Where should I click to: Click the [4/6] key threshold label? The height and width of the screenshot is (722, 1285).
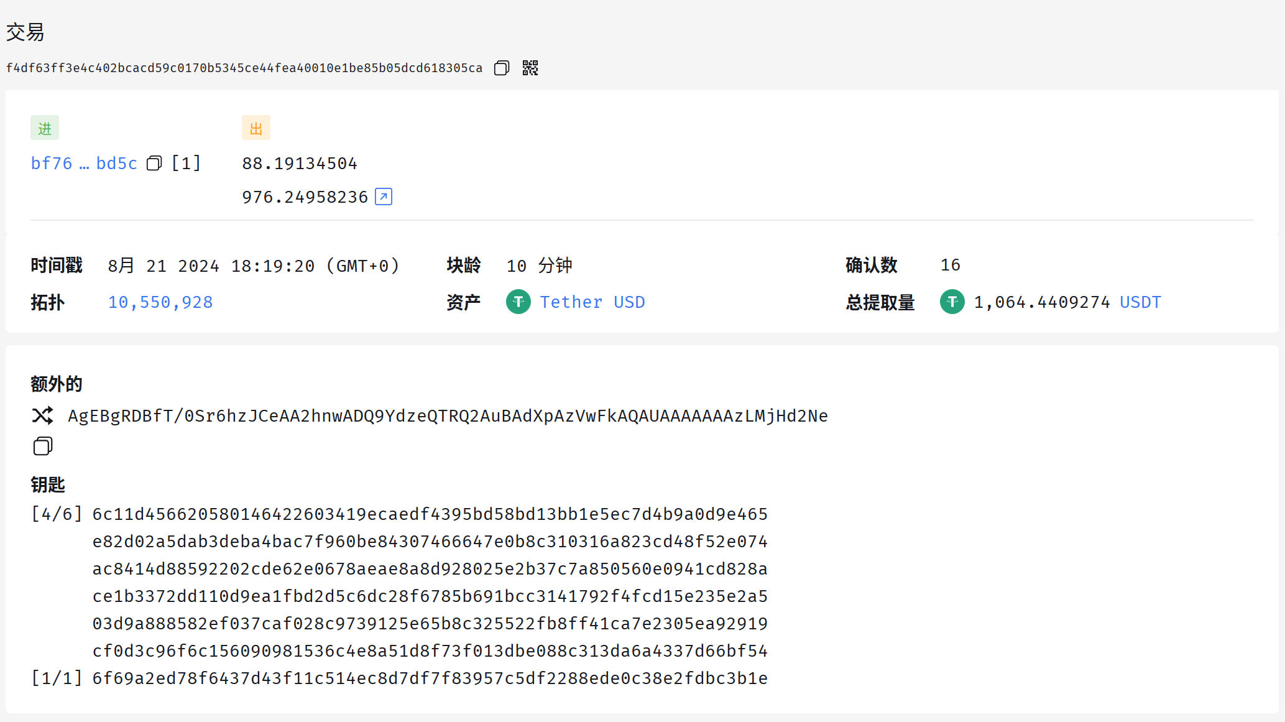tap(57, 514)
